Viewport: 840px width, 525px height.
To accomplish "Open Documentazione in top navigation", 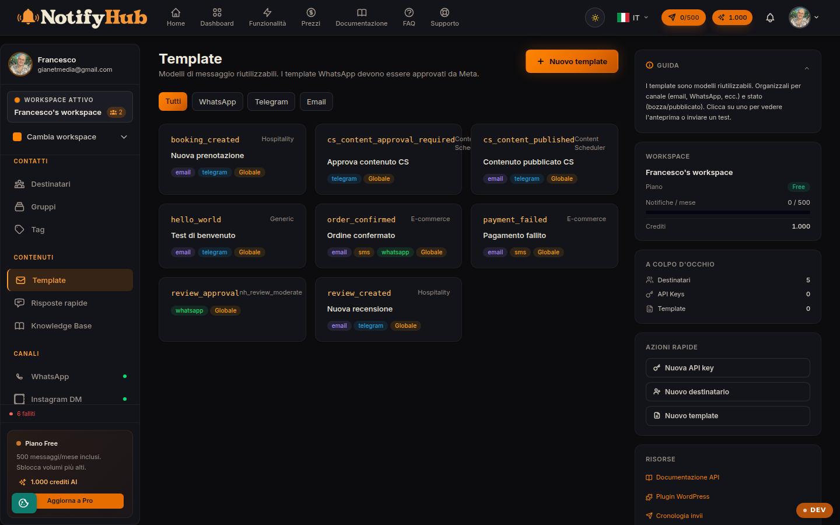I will pos(362,17).
